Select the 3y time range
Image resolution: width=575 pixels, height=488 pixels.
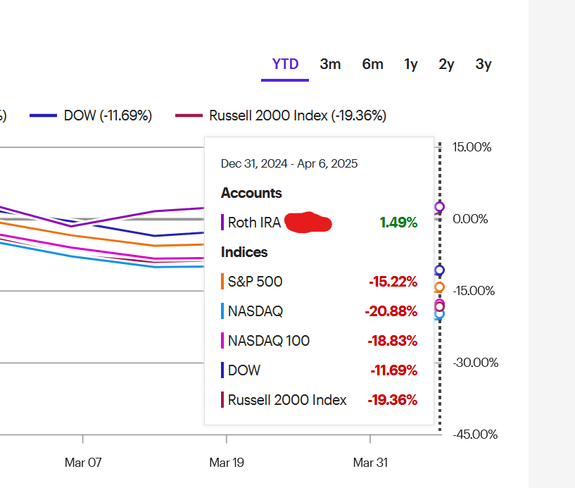click(484, 65)
